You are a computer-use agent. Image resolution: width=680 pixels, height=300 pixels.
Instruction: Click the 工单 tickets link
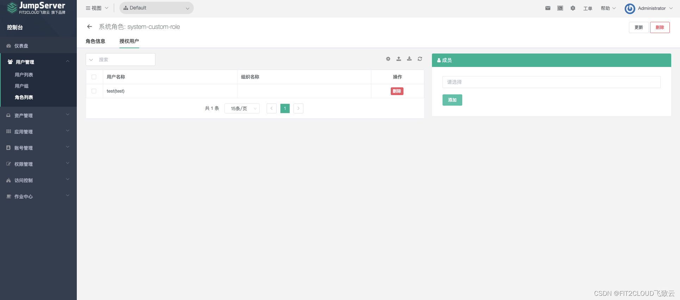click(x=588, y=8)
